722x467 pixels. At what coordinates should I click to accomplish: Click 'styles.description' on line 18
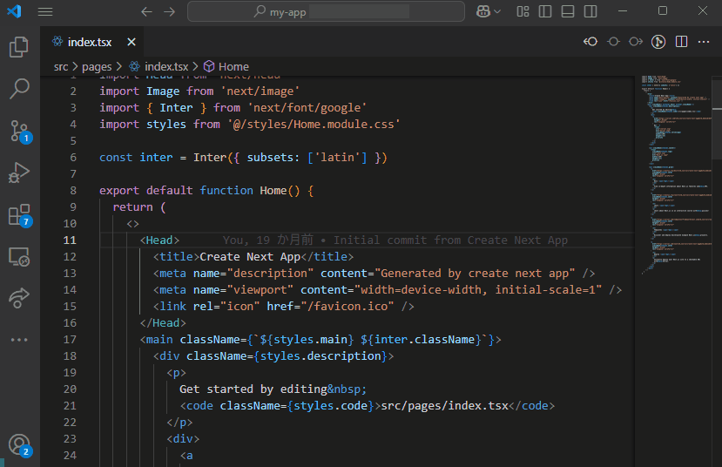321,356
